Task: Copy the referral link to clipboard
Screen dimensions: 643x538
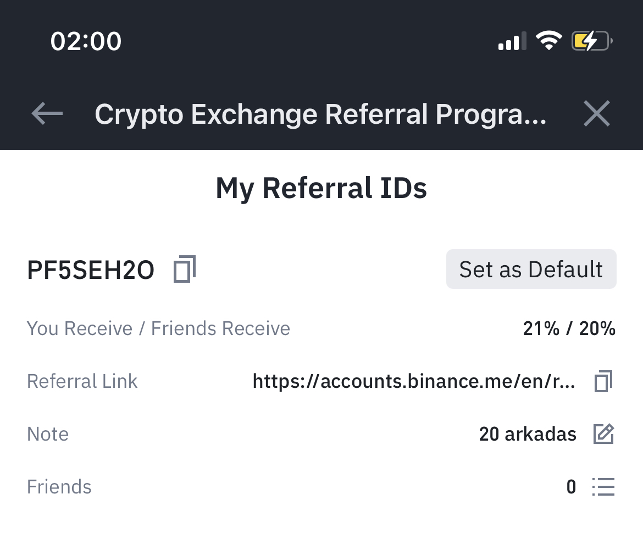Action: 603,381
